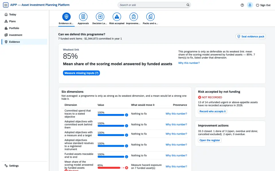Screen dimensions: 275x171
Task: Open Plans in the sidebar
Action: coord(24,21)
